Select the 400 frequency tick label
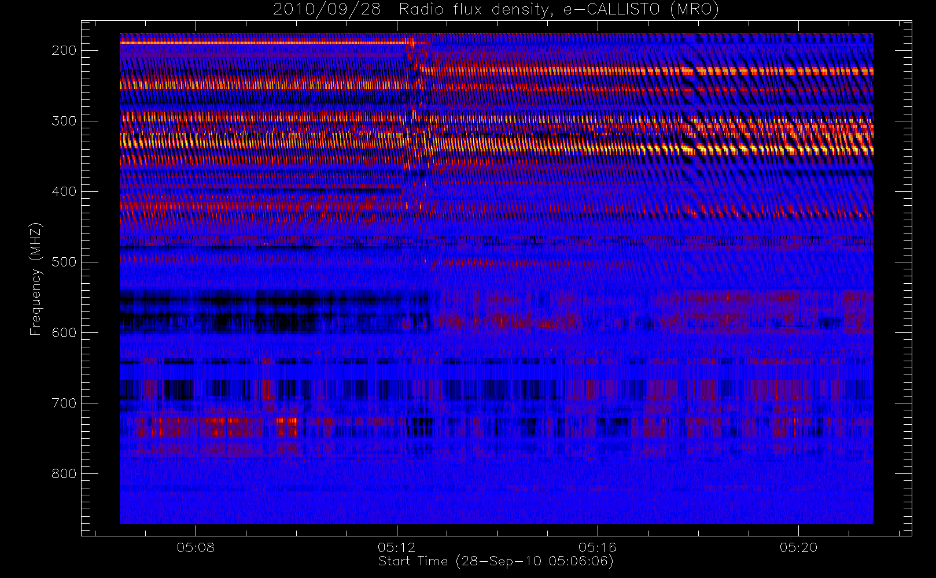 (x=64, y=191)
